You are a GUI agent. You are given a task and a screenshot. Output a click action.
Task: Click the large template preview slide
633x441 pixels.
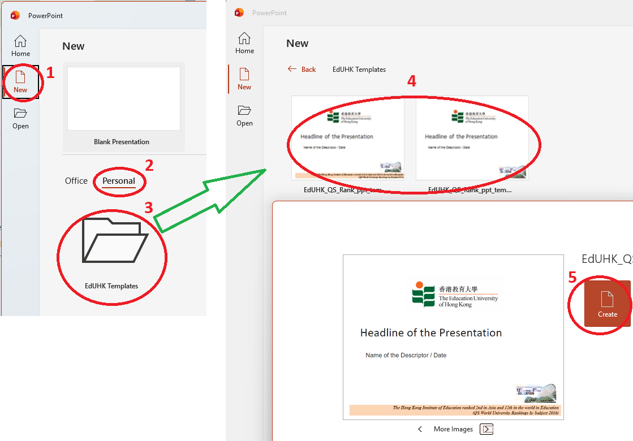point(453,337)
